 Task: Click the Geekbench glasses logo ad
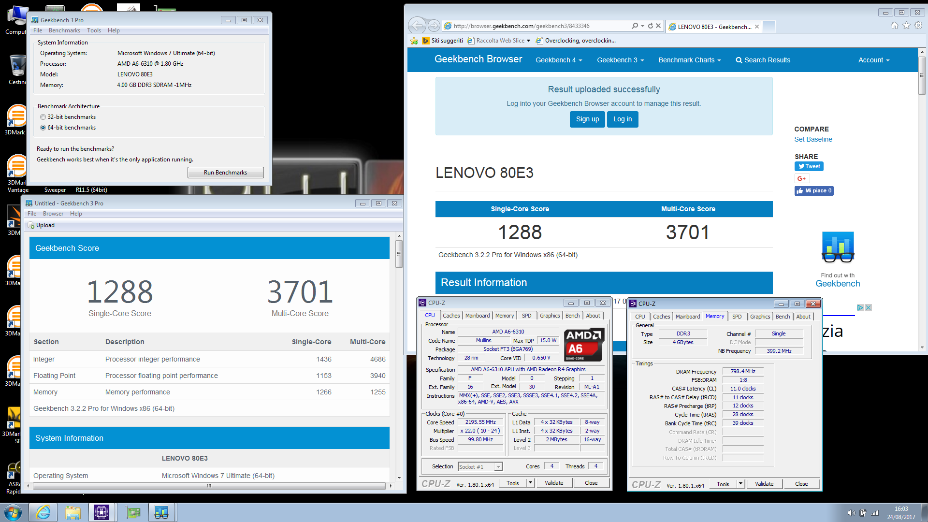[838, 247]
